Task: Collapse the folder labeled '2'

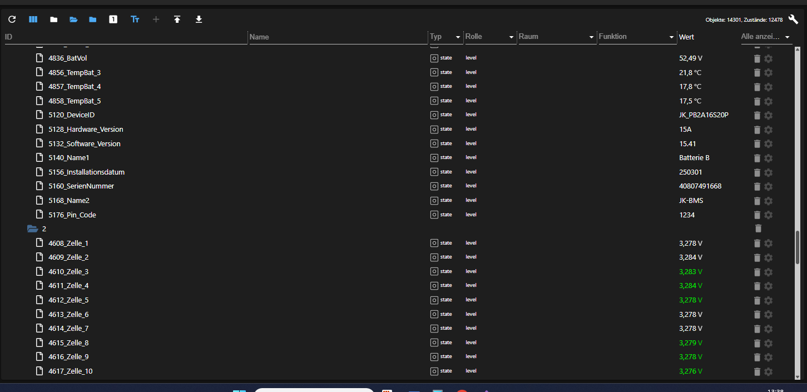Action: tap(32, 228)
